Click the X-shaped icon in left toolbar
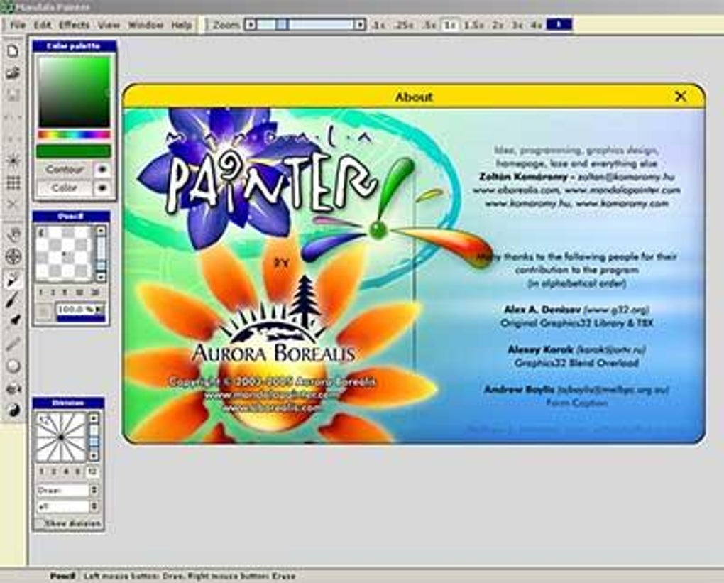The width and height of the screenshot is (724, 583). [x=13, y=205]
